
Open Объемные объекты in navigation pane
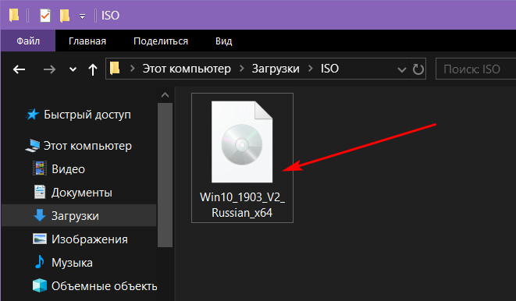(104, 286)
